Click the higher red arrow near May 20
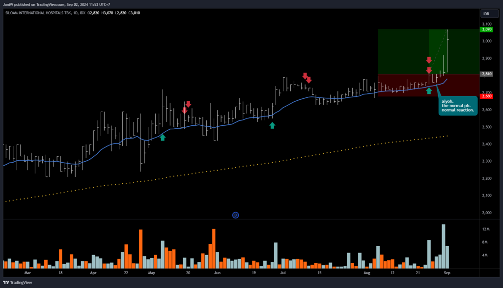 [x=188, y=104]
